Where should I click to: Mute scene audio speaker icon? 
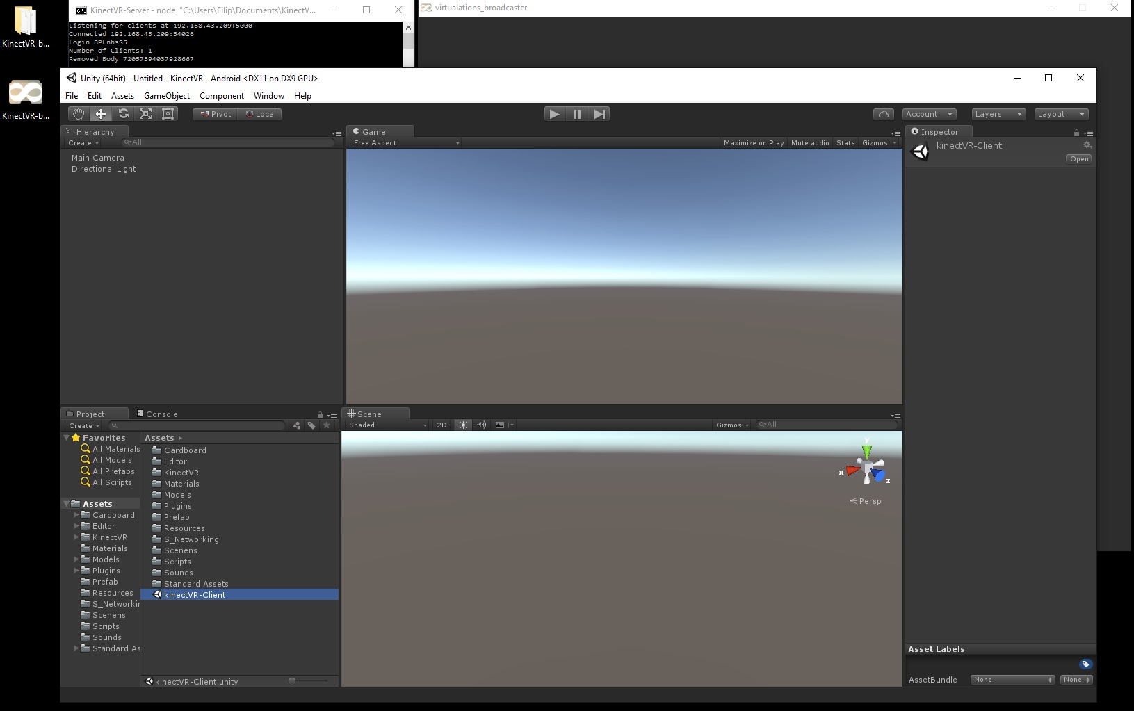[x=481, y=425]
